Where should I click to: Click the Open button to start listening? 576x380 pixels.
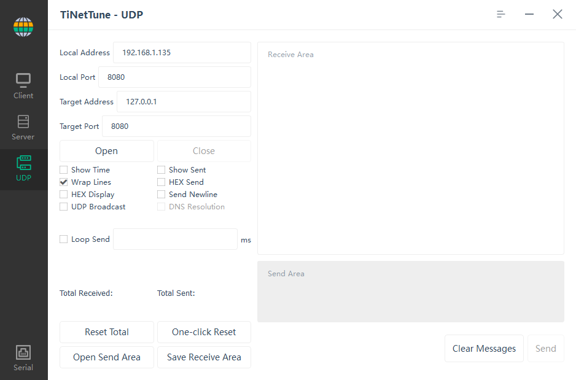pyautogui.click(x=106, y=150)
